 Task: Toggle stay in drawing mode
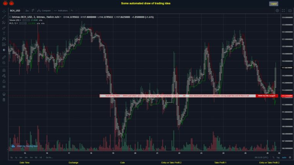click(4, 76)
